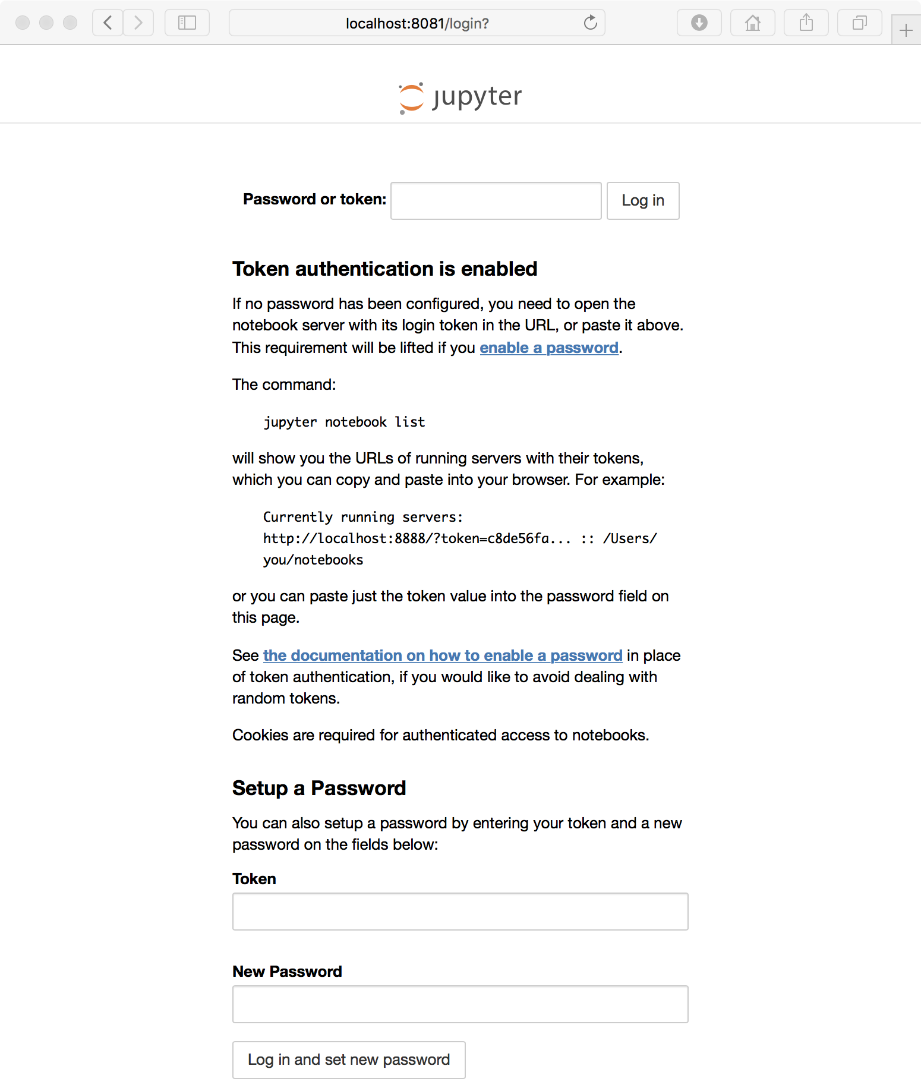Show all open tabs overview
This screenshot has width=921, height=1091.
point(859,23)
